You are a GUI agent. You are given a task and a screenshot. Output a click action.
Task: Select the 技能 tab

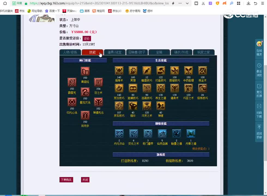coord(92,52)
